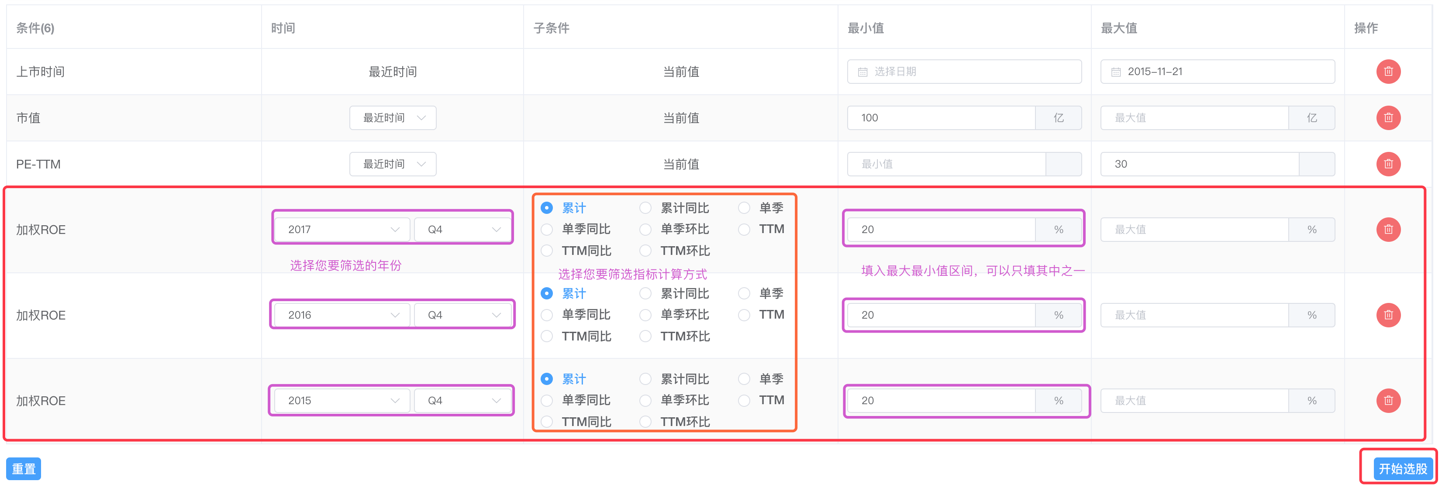Open the Q4 quarter dropdown beside 2015
The width and height of the screenshot is (1442, 488).
tap(462, 401)
